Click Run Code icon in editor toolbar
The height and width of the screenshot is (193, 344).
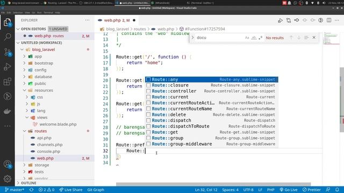280,20
